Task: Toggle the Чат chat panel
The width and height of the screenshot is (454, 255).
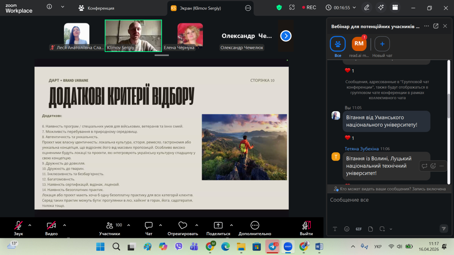Action: click(x=149, y=226)
